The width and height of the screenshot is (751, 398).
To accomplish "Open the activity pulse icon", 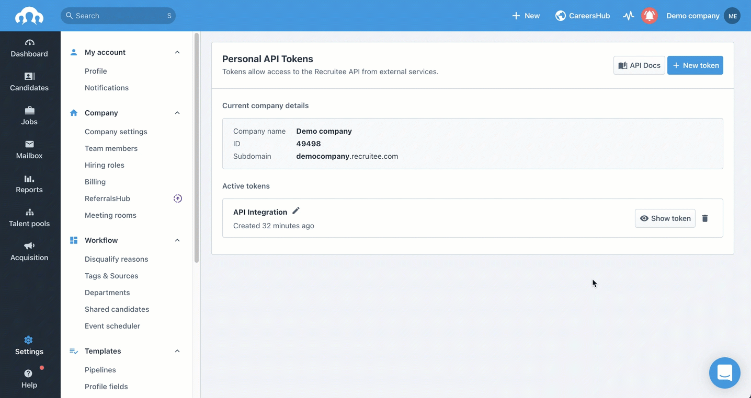I will (x=629, y=16).
